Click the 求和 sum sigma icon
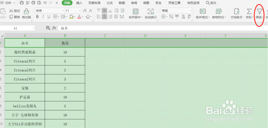 (x=249, y=11)
